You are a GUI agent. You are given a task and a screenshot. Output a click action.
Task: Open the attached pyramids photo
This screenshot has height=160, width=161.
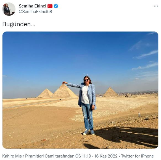click(80, 90)
